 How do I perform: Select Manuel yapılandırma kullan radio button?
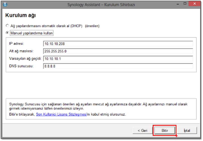[x=7, y=33]
